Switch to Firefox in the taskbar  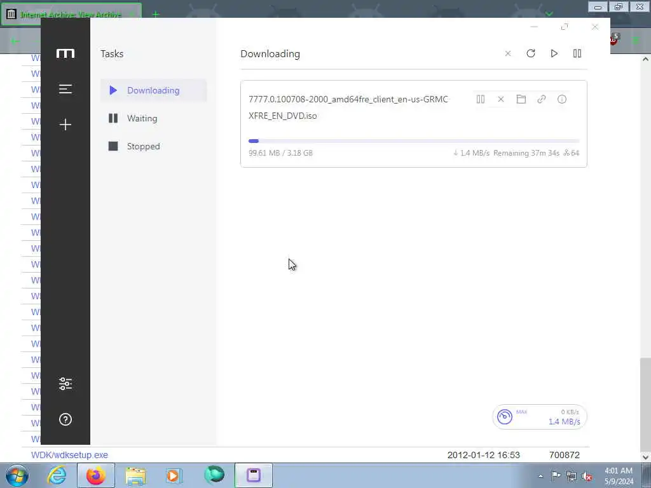tap(96, 475)
